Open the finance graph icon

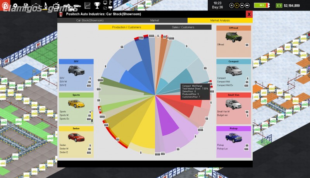click(x=88, y=5)
